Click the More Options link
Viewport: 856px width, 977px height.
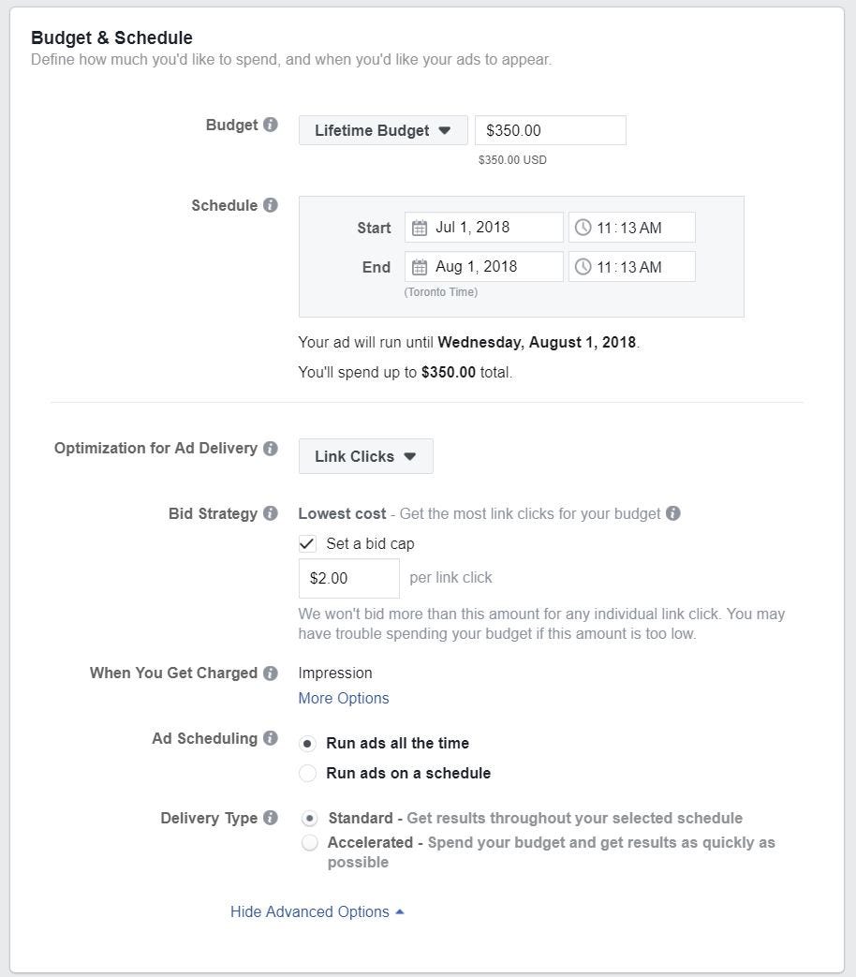[343, 698]
